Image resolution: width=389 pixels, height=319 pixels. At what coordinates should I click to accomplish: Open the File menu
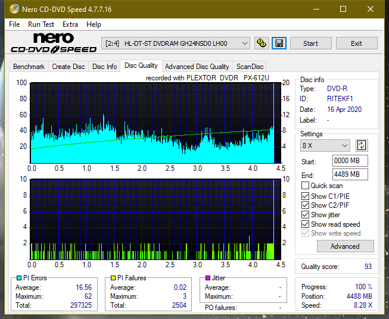coord(14,24)
